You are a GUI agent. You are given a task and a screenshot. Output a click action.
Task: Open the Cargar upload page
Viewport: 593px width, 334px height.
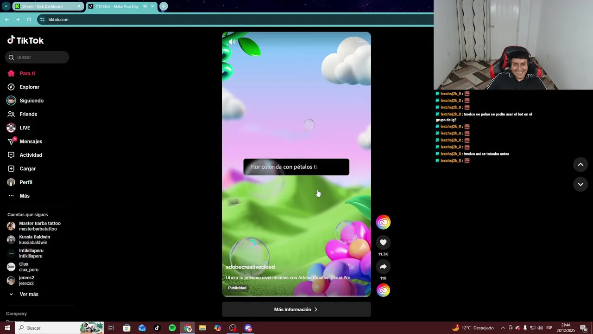tap(21, 168)
